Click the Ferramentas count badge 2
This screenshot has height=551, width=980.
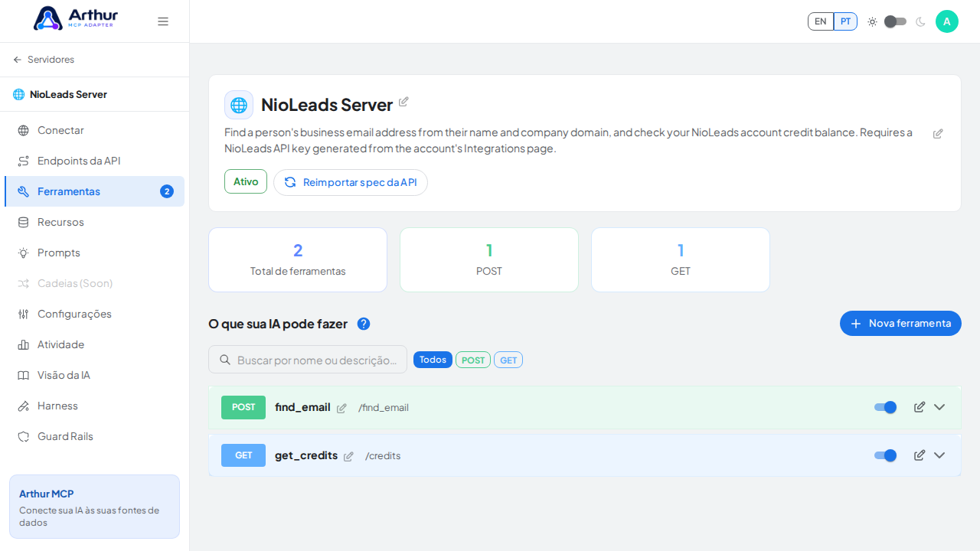(x=167, y=191)
